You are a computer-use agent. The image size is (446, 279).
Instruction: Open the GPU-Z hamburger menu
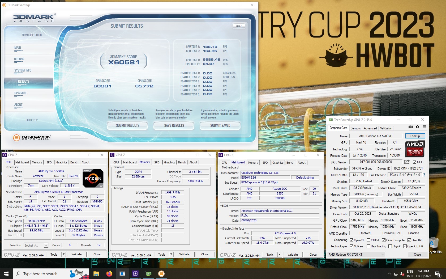(424, 127)
